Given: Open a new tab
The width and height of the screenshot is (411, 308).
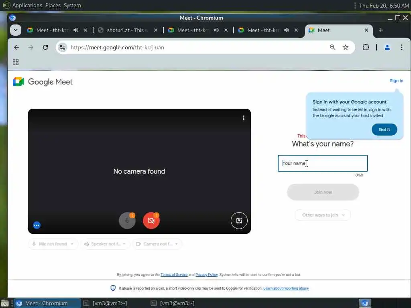Looking at the screenshot, I should click(x=381, y=30).
